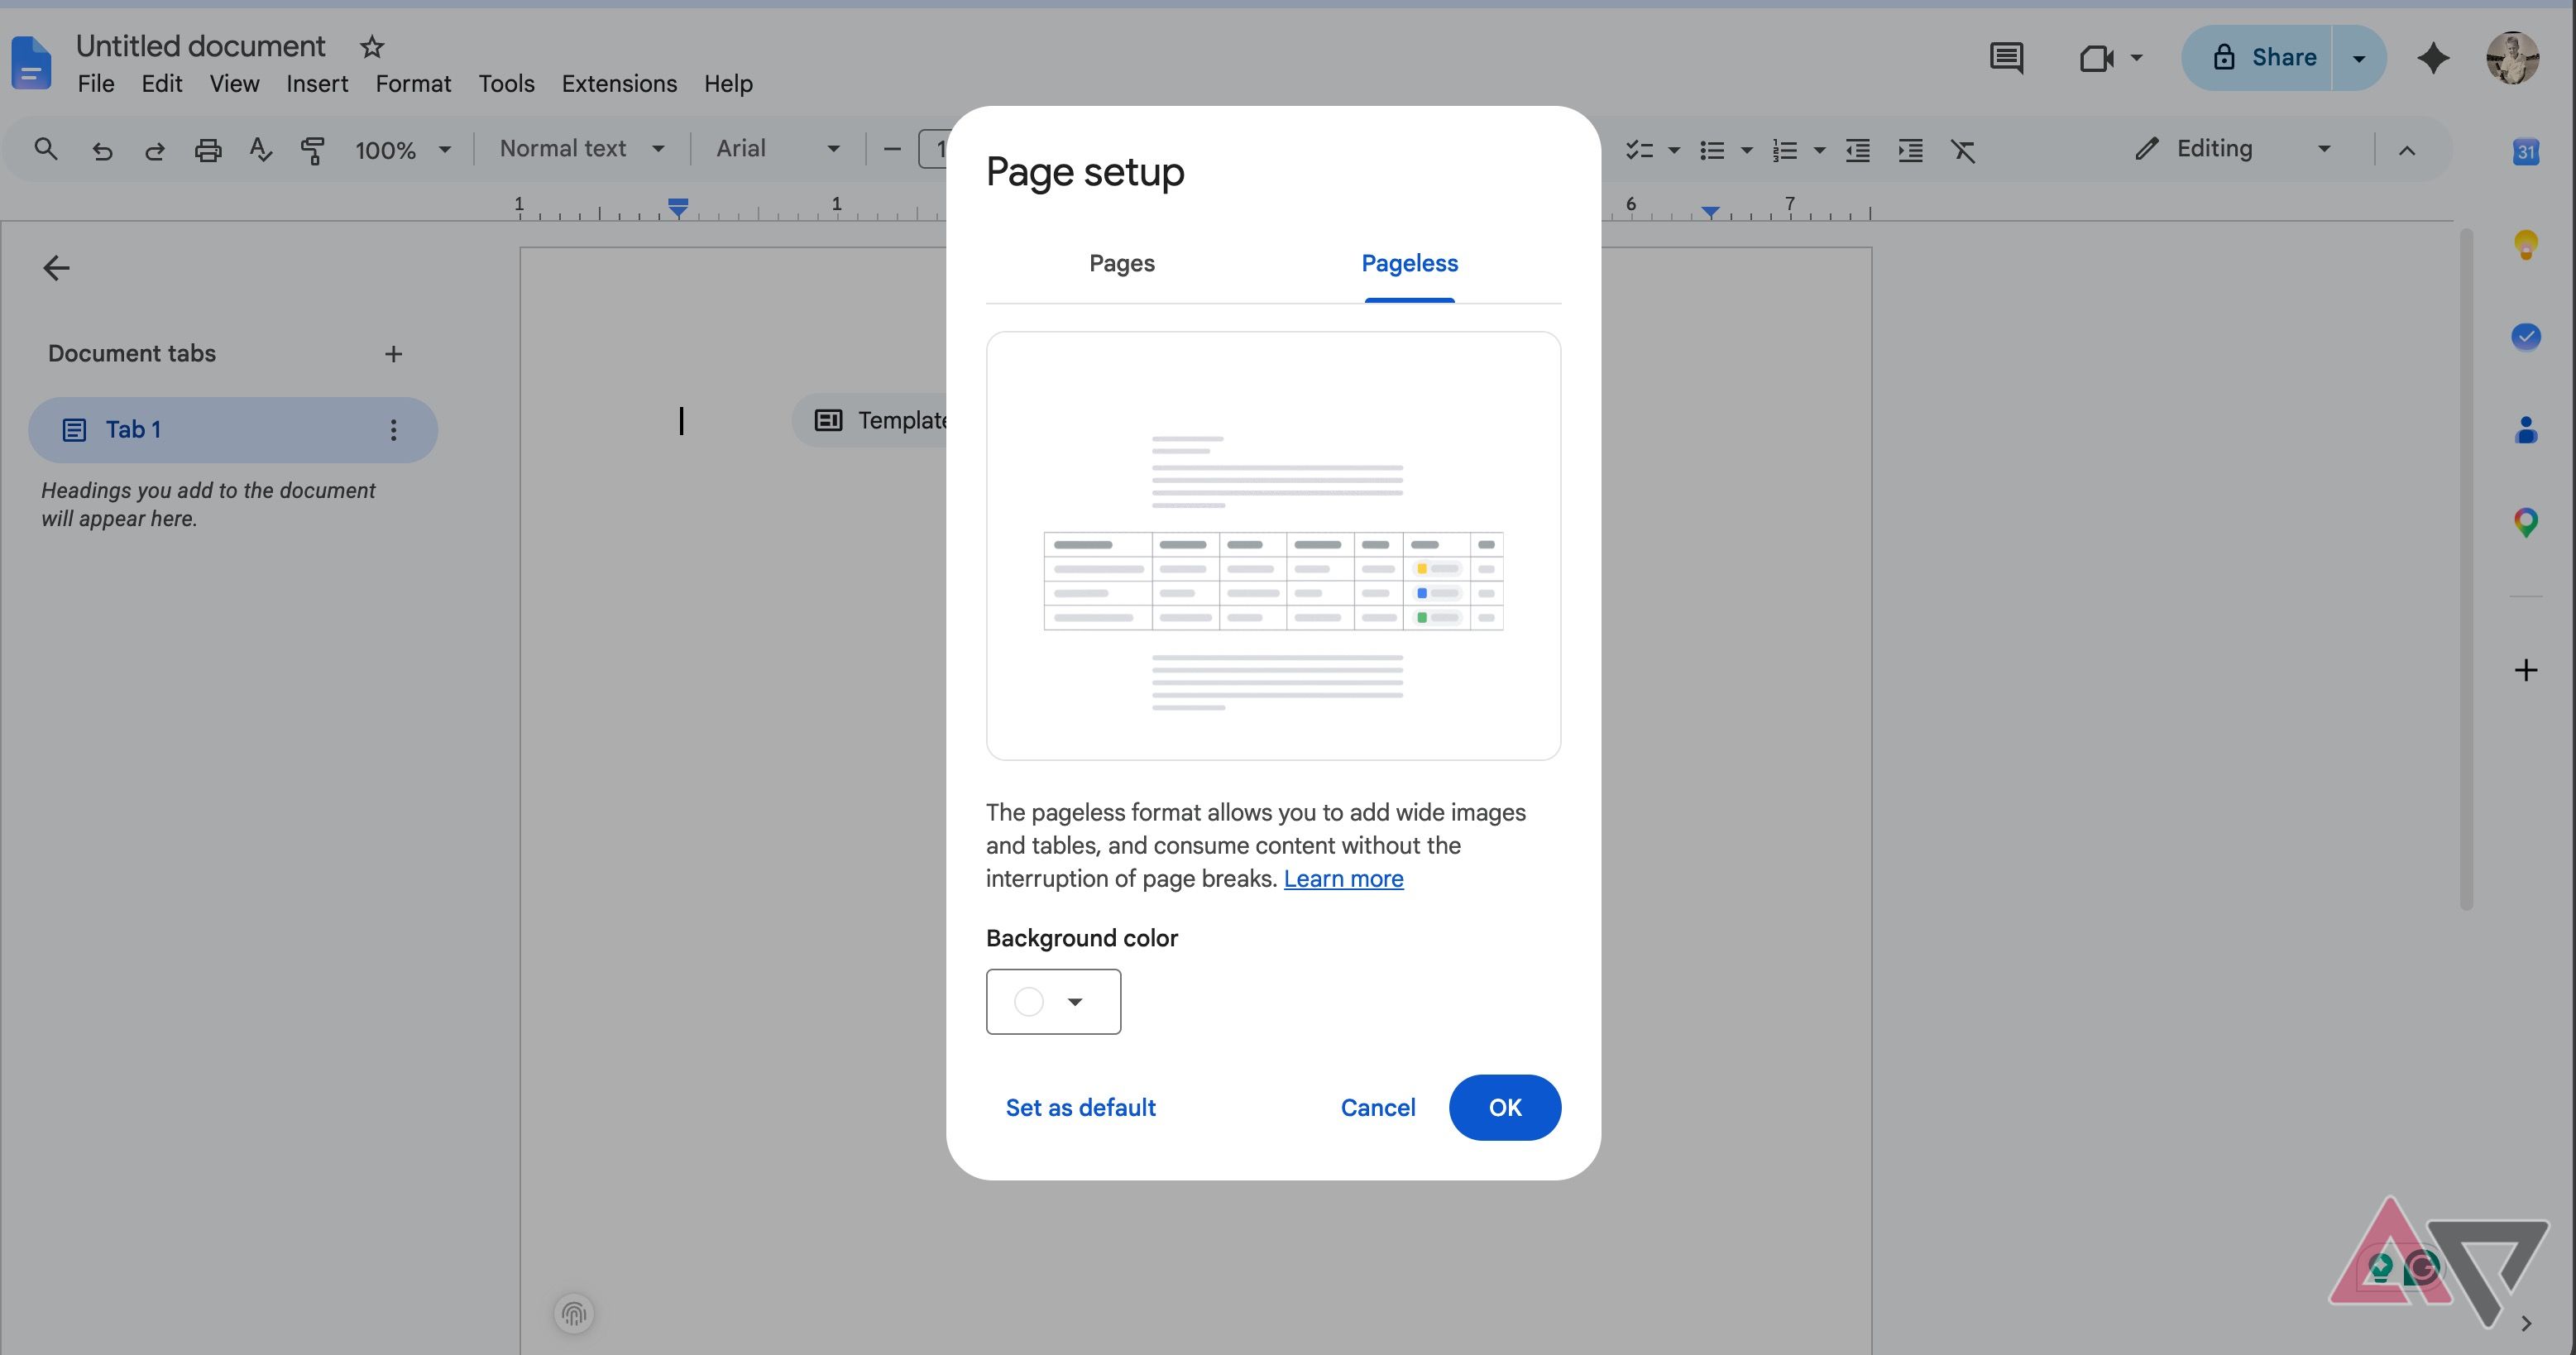Click the increase indent icon
This screenshot has width=2576, height=1355.
tap(1910, 150)
